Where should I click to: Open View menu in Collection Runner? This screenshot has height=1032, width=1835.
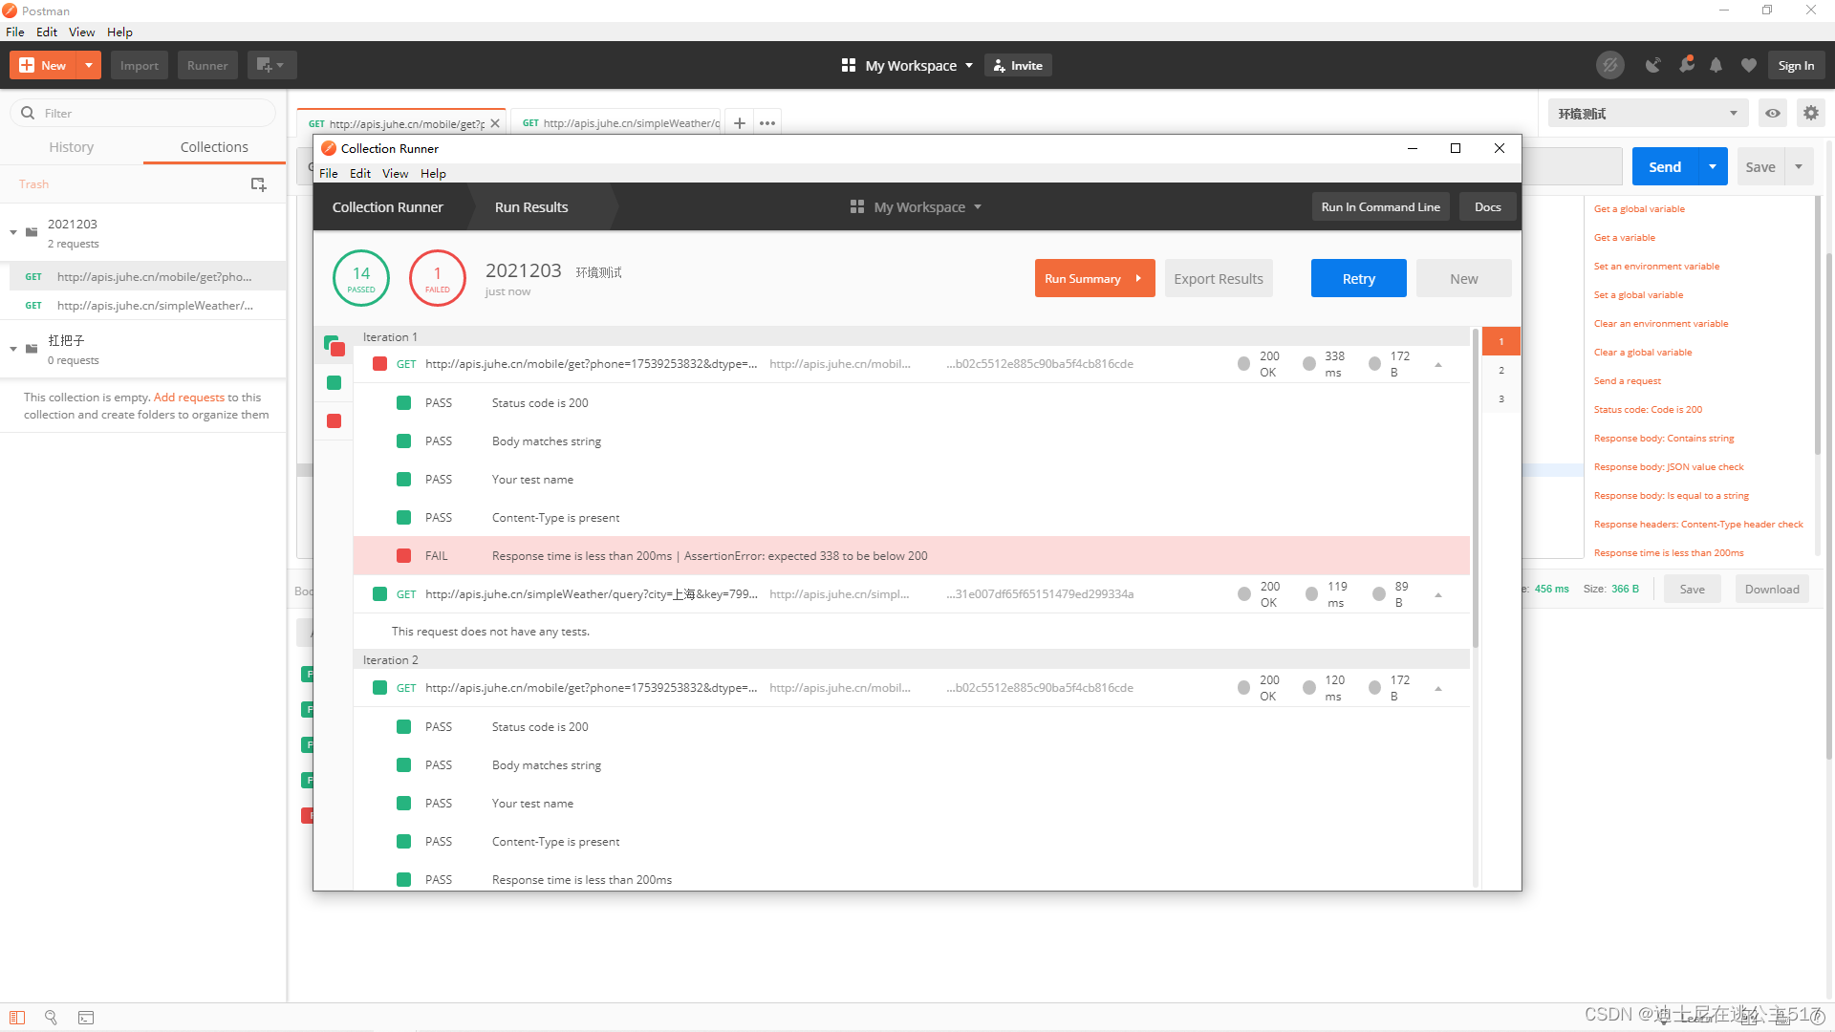click(x=395, y=174)
